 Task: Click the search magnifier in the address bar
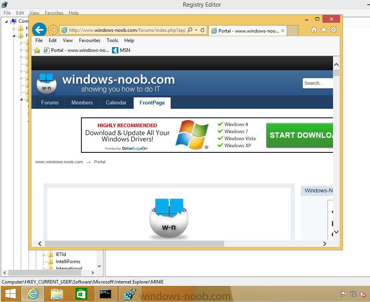point(190,30)
